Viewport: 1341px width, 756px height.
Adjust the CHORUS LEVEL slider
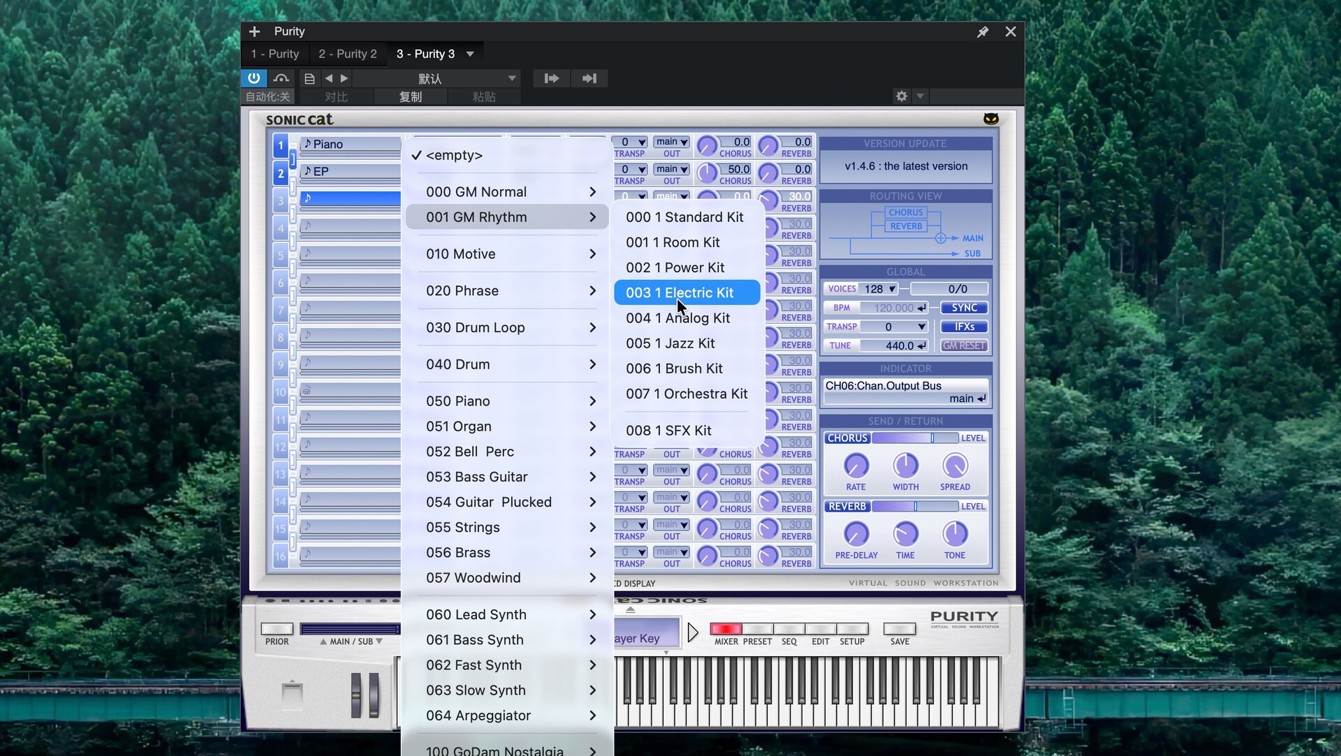915,438
